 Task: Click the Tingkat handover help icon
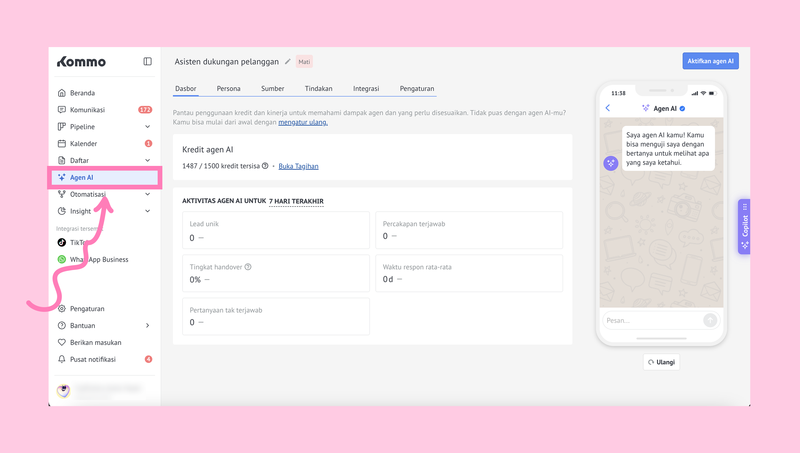(x=248, y=267)
